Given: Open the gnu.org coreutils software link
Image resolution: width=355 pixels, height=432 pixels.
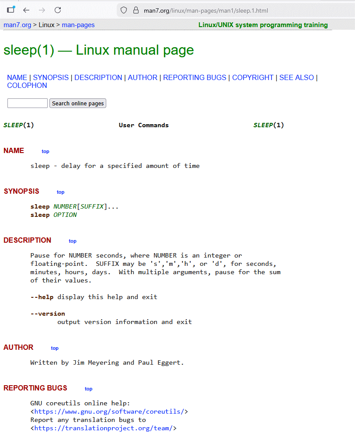Looking at the screenshot, I should 109,411.
